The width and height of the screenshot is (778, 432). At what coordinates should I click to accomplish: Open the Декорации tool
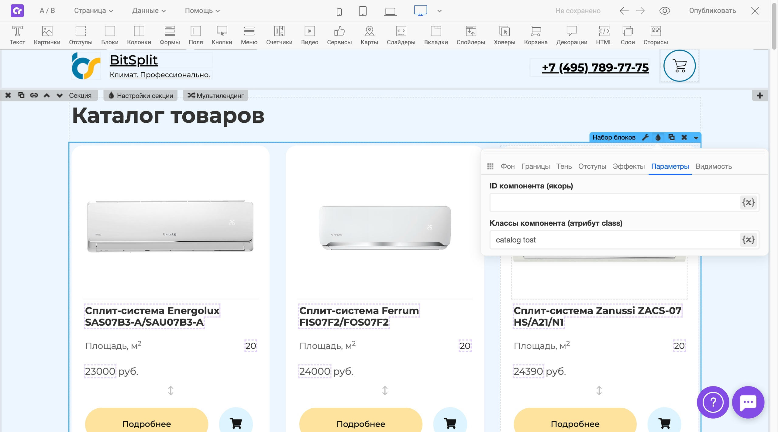click(x=572, y=35)
